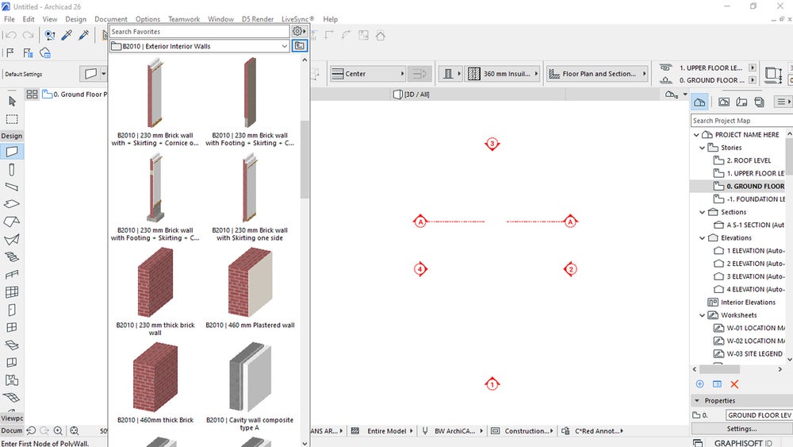This screenshot has height=447, width=793.
Task: Click the Pick Up Parameters eyedropper
Action: (67, 35)
